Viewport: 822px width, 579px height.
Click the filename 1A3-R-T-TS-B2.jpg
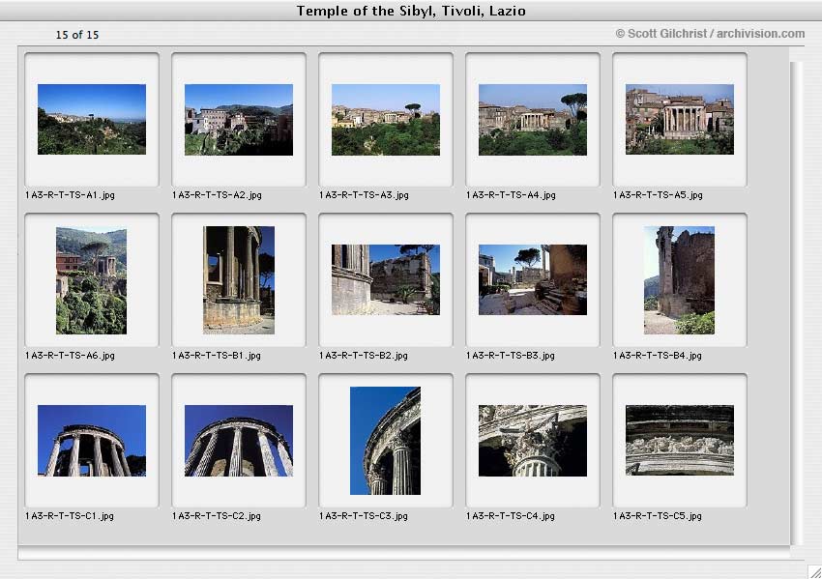click(x=364, y=356)
